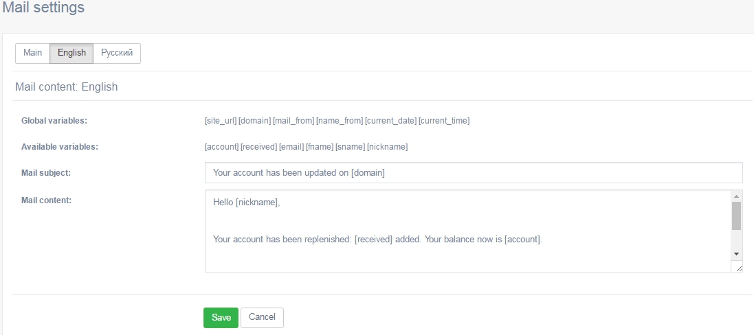The height and width of the screenshot is (335, 754).
Task: Click the [mail_from] global variable
Action: point(293,121)
